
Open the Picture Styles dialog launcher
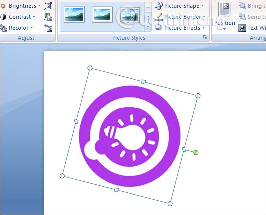click(205, 37)
